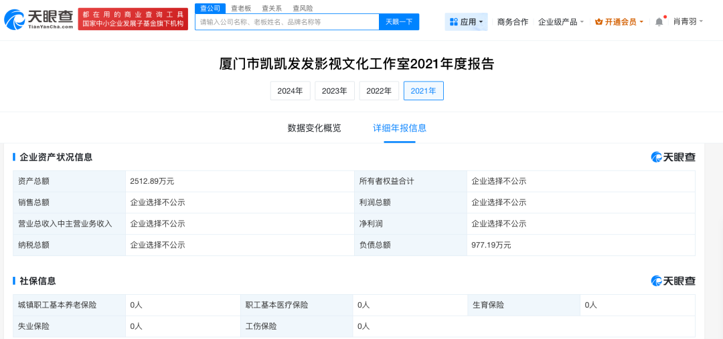The height and width of the screenshot is (339, 723).
Task: Open the 商务合作 link
Action: pos(513,22)
